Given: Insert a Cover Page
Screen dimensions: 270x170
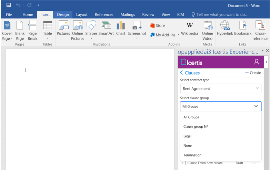Looking at the screenshot, I should (x=7, y=30).
